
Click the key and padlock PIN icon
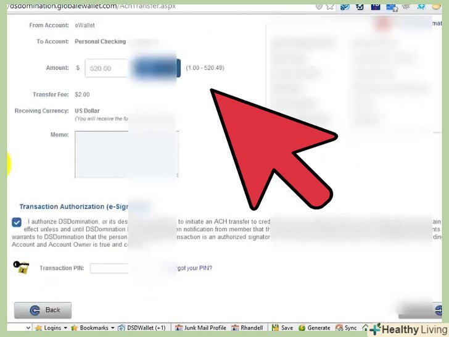(x=21, y=267)
